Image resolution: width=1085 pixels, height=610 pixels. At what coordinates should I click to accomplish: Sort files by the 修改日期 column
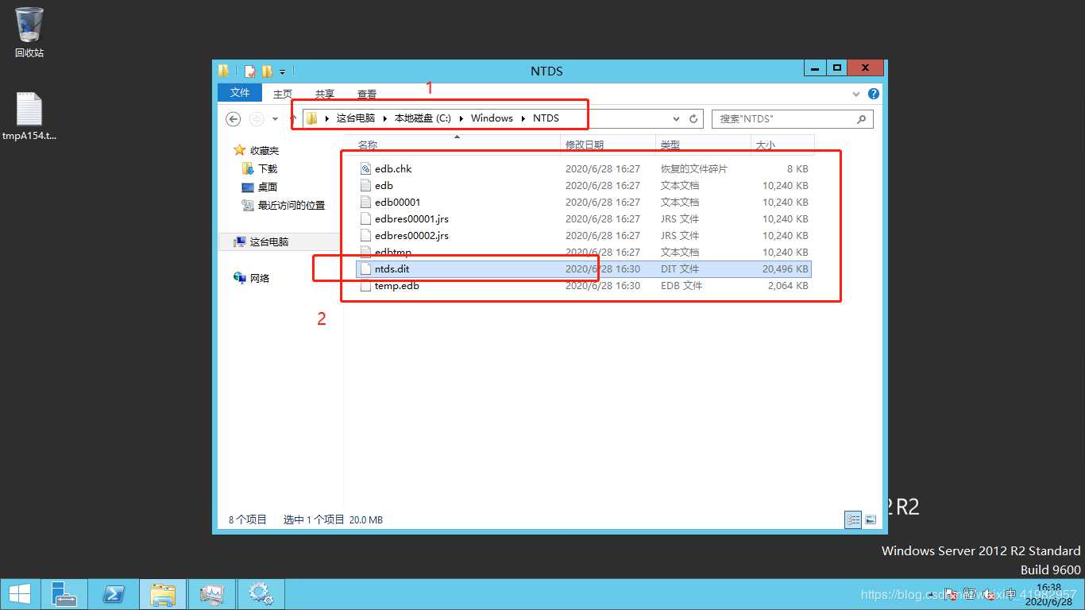608,145
